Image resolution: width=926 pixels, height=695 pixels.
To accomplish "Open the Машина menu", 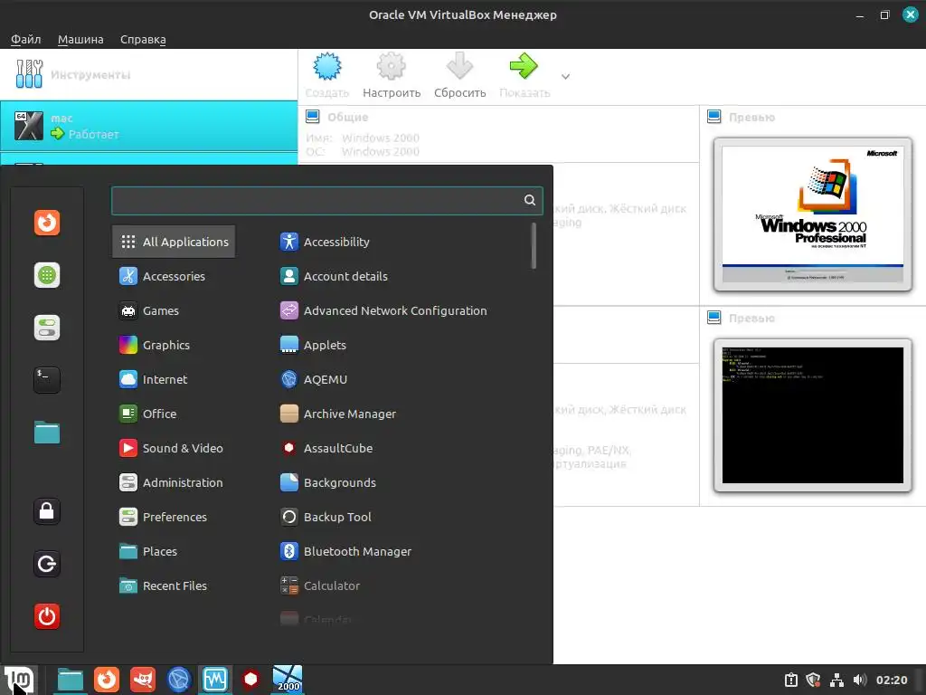I will [x=80, y=40].
